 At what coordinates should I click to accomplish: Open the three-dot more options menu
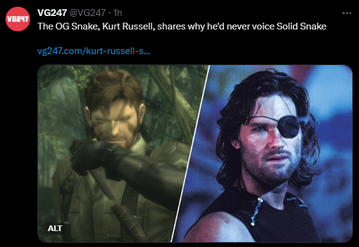click(347, 14)
